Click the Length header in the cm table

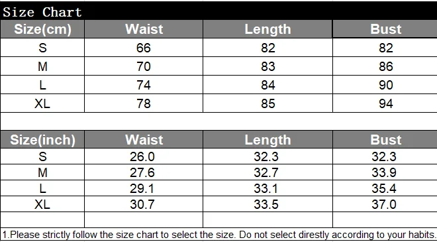pos(267,29)
